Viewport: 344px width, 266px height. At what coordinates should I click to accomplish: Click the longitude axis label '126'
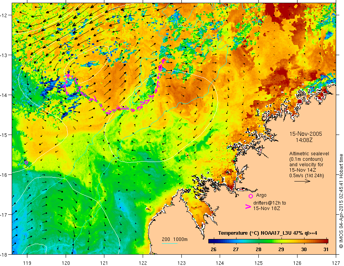coord(297,263)
